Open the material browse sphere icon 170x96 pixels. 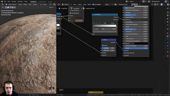click(116, 5)
